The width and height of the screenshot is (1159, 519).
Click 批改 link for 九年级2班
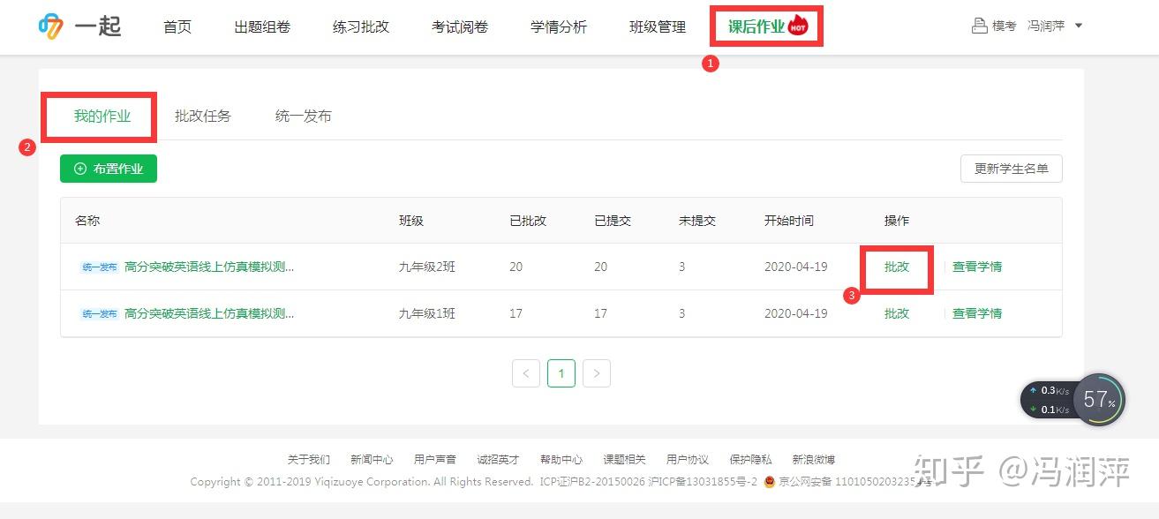coord(896,267)
